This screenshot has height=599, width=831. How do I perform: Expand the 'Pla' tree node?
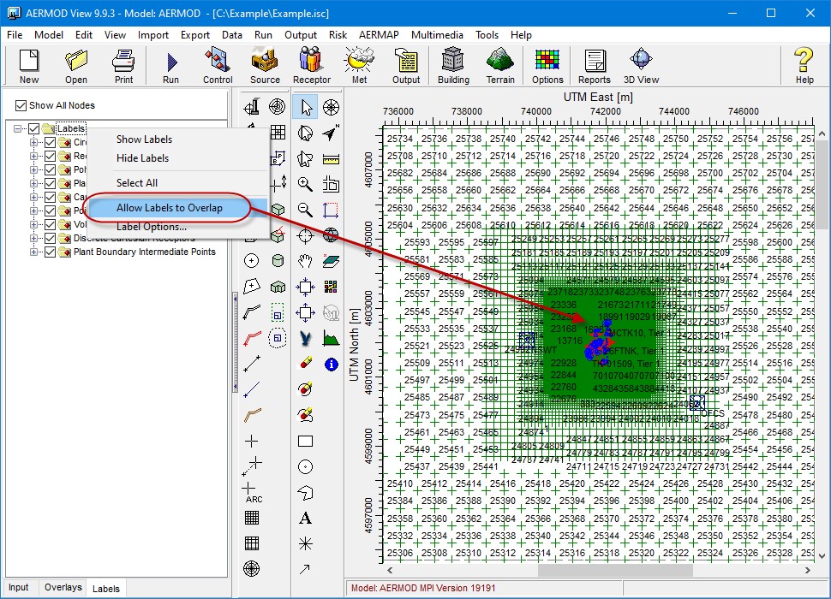pyautogui.click(x=34, y=184)
